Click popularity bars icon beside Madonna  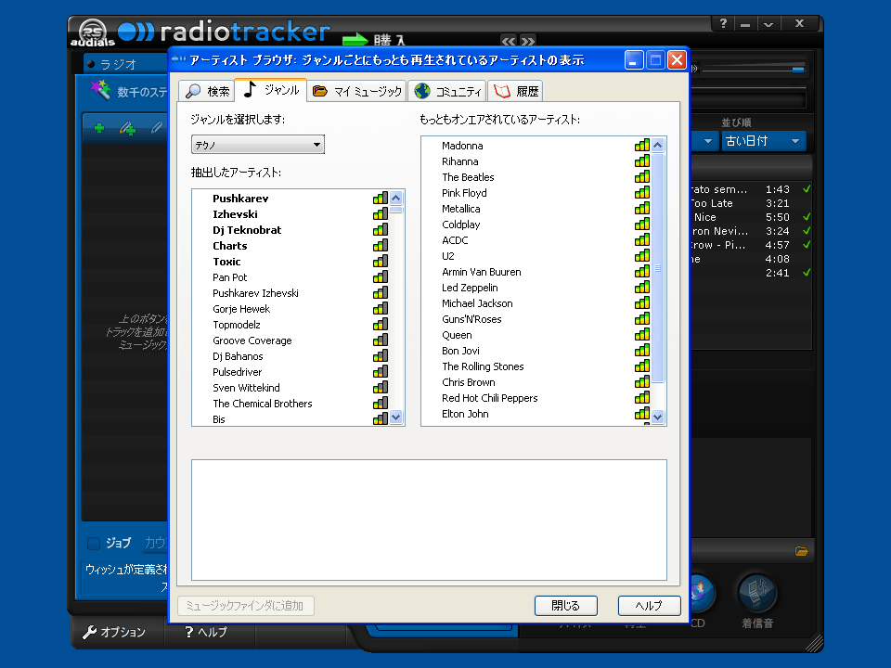tap(641, 145)
